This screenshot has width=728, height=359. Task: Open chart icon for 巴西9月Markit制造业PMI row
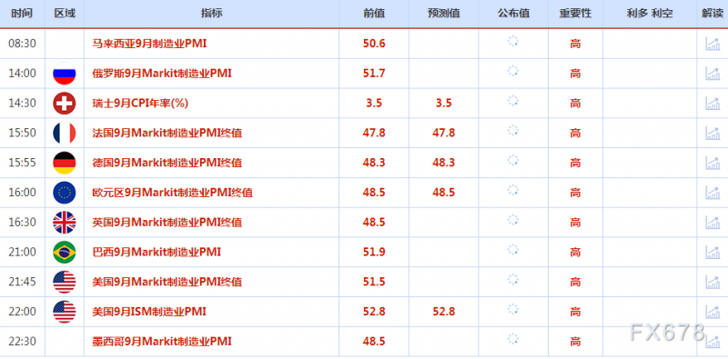(x=713, y=252)
